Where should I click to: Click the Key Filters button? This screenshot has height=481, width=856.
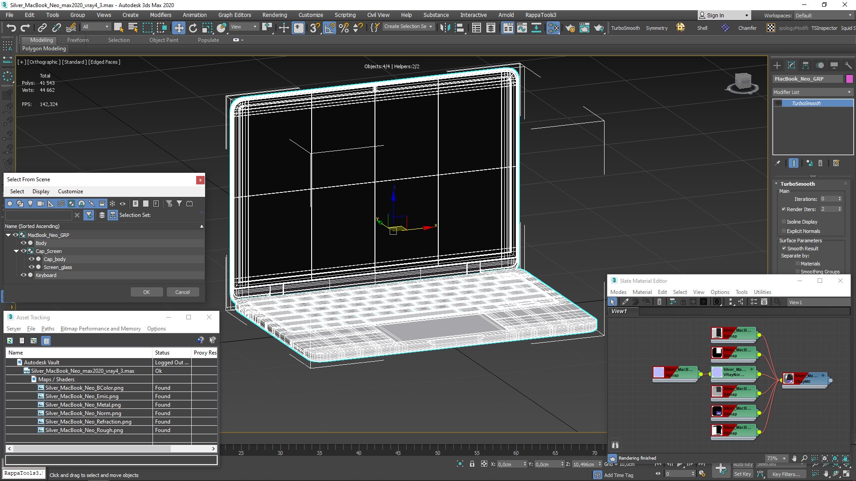click(787, 474)
